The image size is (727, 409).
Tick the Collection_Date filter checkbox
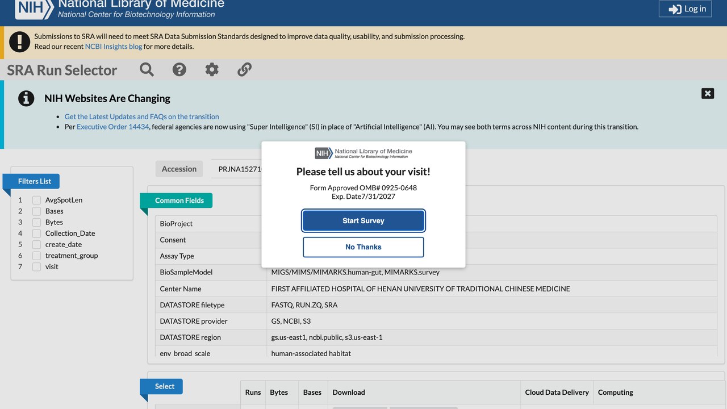pyautogui.click(x=36, y=233)
